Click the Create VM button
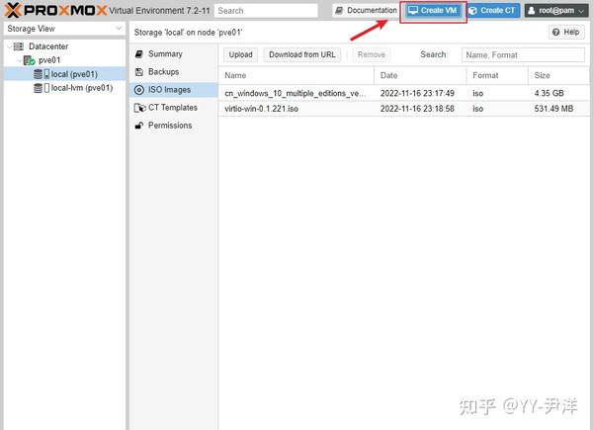 [x=434, y=11]
